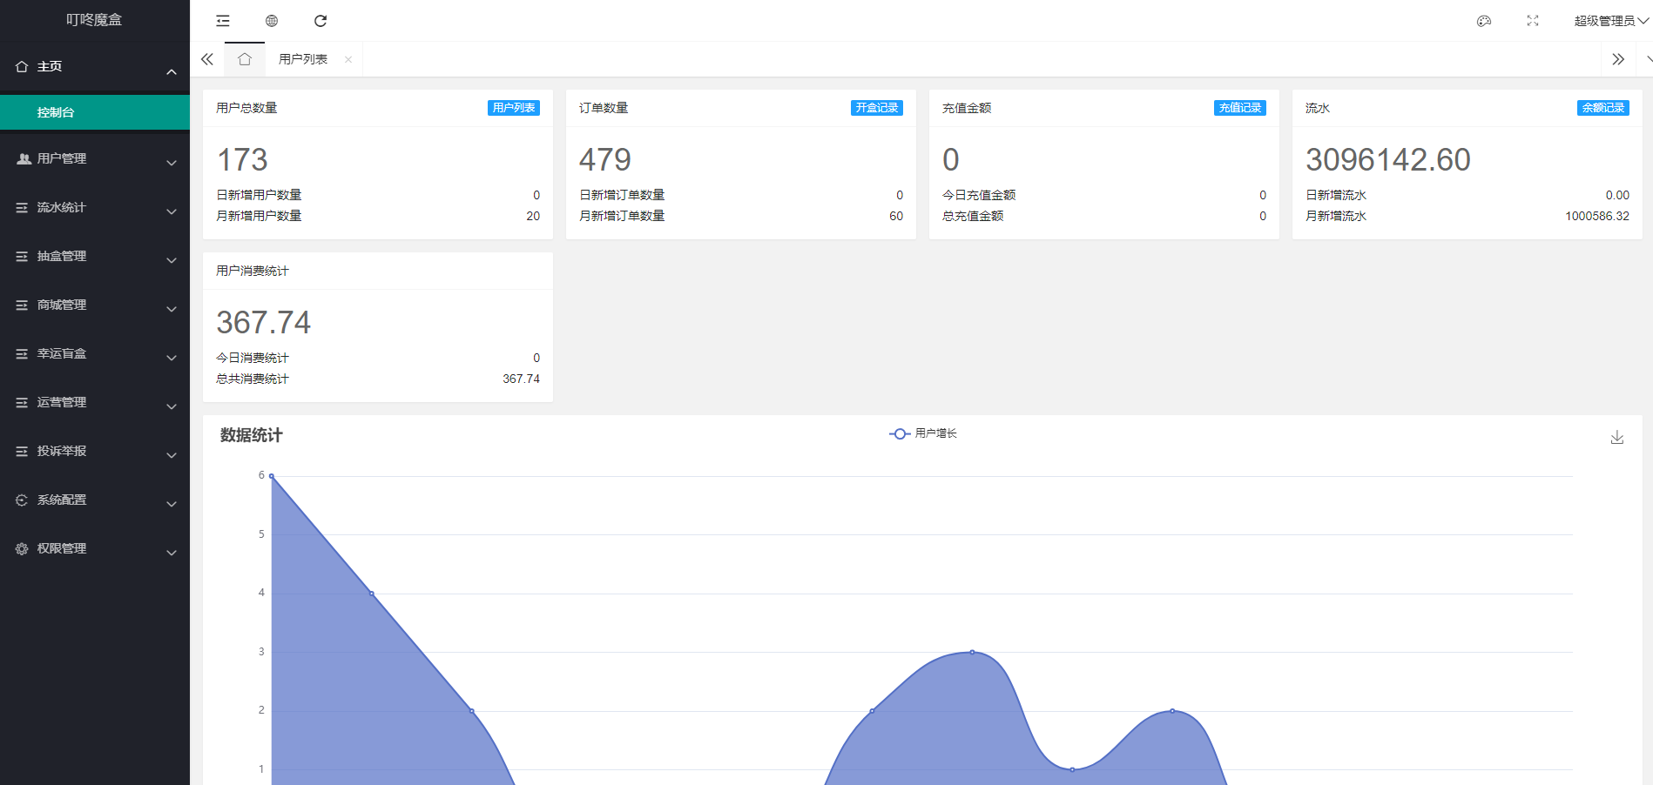Download the chart as image
Screen dimensions: 1653x785
pyautogui.click(x=1616, y=437)
